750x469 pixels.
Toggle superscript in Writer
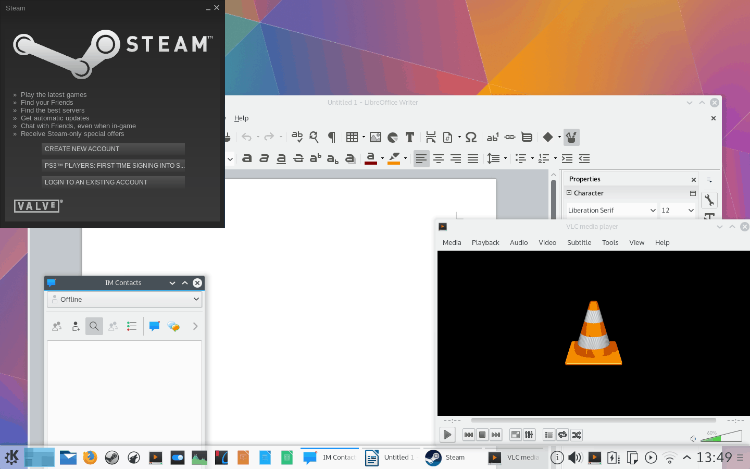coord(316,158)
